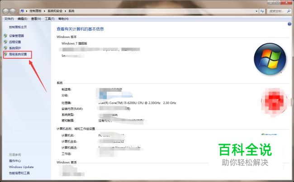Expand arrow after 控制面板 breadcrumb
The height and width of the screenshot is (182, 294).
coord(44,11)
